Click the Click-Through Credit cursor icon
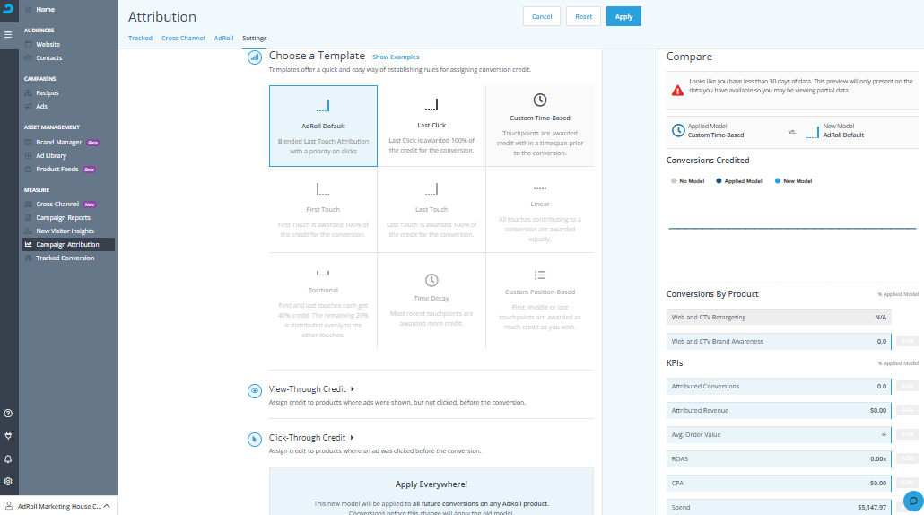 [x=255, y=439]
